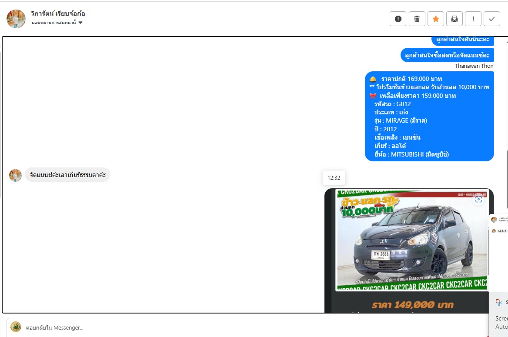Image resolution: width=508 pixels, height=337 pixels.
Task: Select customer message about manual gear
Action: (68, 175)
